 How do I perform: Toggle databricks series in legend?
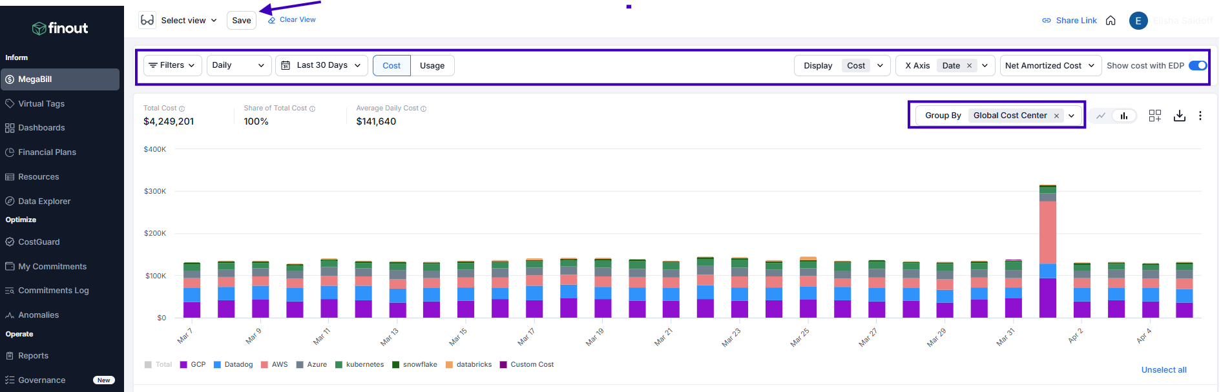tap(469, 365)
